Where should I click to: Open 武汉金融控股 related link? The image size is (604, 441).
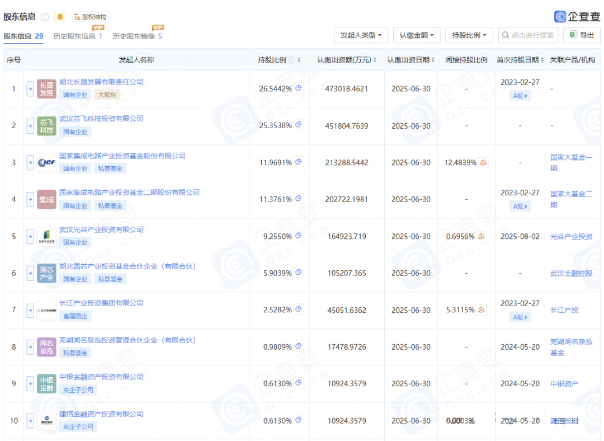point(571,273)
